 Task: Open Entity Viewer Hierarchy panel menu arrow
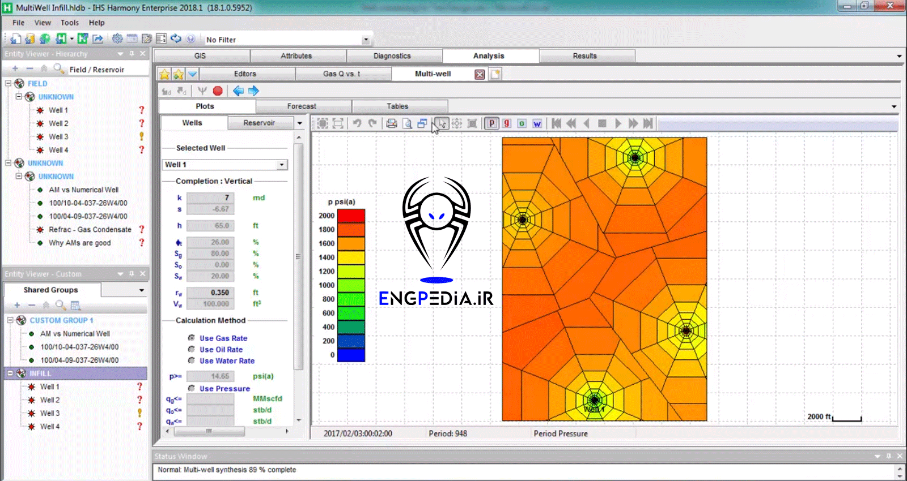pos(120,53)
